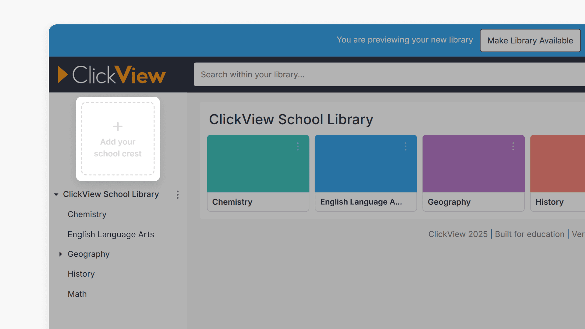Select Chemistry in the sidebar
This screenshot has width=585, height=329.
(x=87, y=214)
